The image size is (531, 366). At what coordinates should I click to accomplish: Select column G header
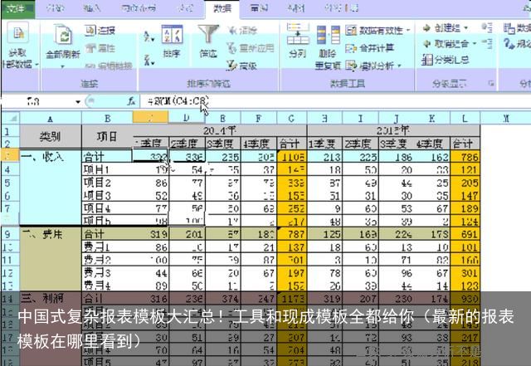pos(291,118)
